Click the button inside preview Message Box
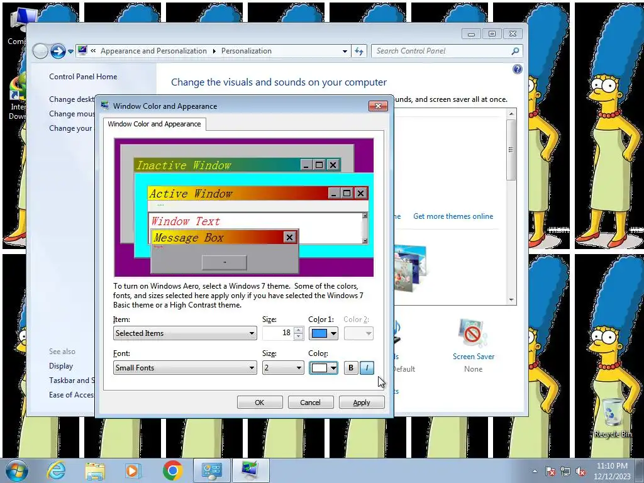 click(x=225, y=262)
